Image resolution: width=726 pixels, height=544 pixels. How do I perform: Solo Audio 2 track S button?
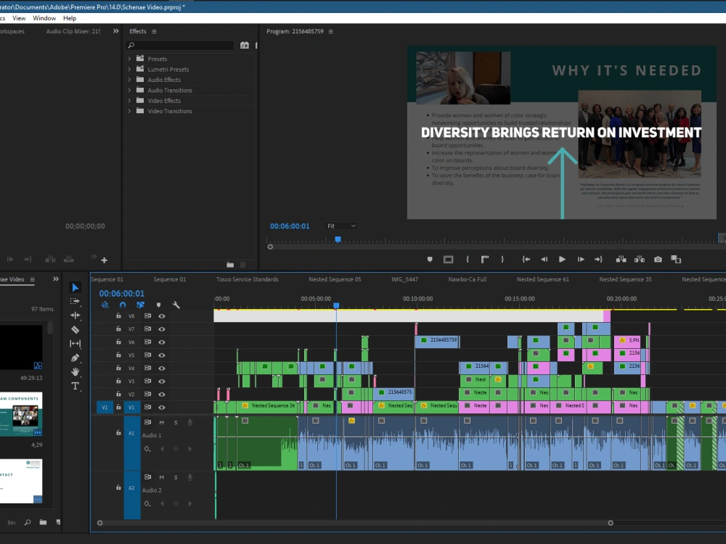(x=176, y=477)
